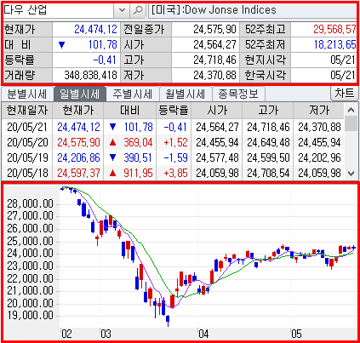The image size is (360, 343).
Task: Click the 04 month marker on chart
Action: click(x=203, y=334)
